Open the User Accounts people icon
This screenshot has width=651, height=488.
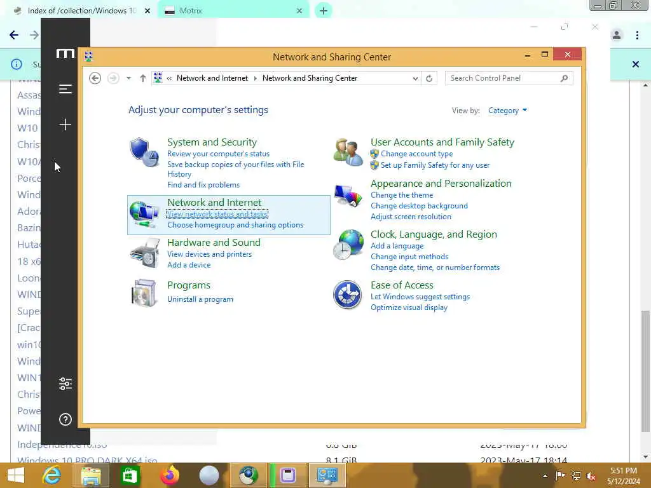(x=348, y=152)
